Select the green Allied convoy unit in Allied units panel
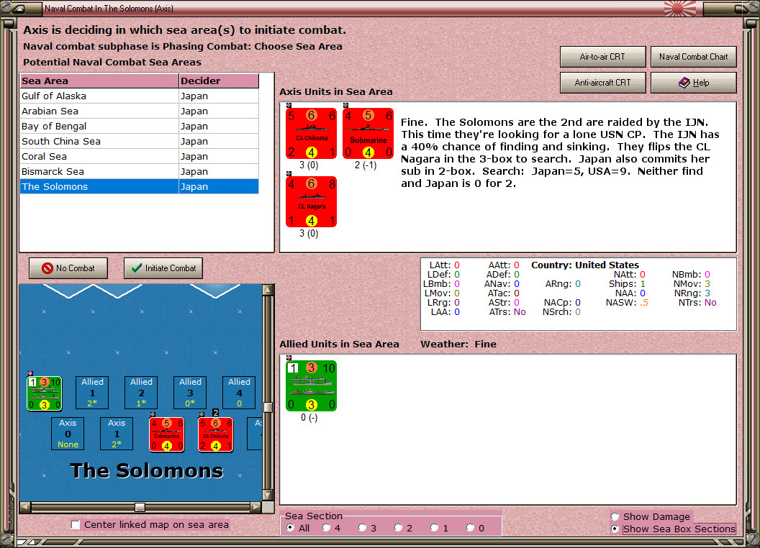760x548 pixels. 311,385
